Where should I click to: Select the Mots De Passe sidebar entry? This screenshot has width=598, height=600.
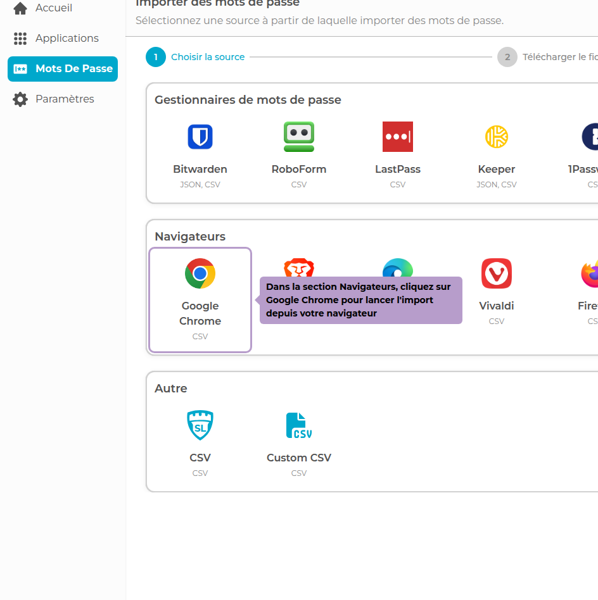coord(62,68)
